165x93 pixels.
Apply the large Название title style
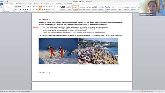108,8
